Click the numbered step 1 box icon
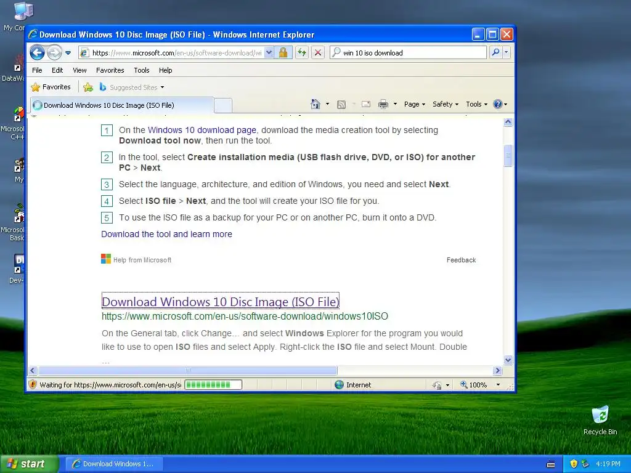The width and height of the screenshot is (631, 473). [x=107, y=131]
